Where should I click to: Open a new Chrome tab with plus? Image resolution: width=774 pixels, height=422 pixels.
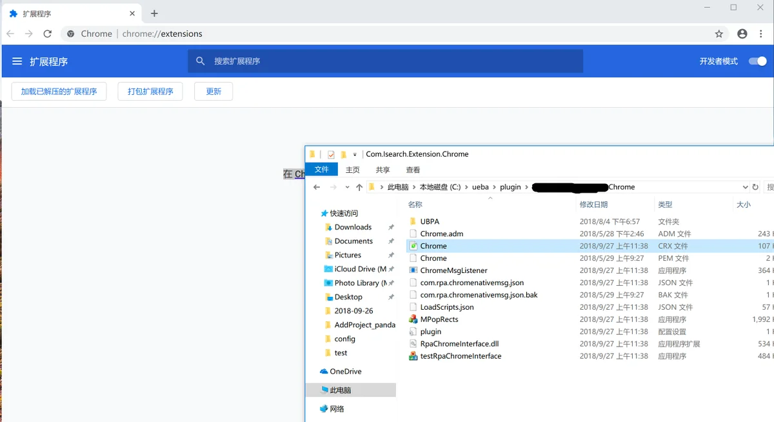click(x=154, y=14)
